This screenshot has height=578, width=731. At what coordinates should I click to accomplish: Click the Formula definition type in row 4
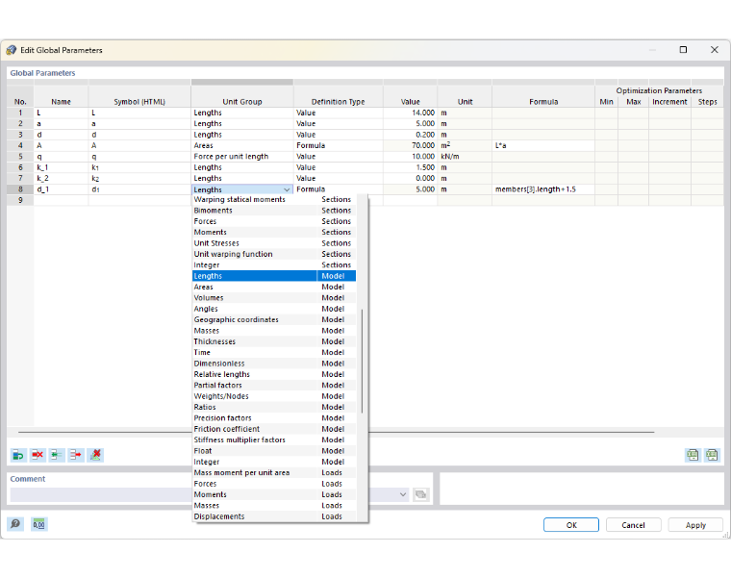[338, 145]
